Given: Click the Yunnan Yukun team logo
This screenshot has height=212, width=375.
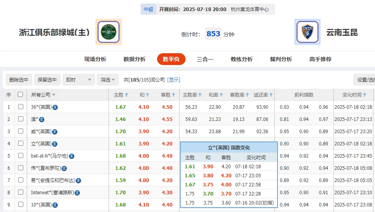Looking at the screenshot, I should [307, 32].
